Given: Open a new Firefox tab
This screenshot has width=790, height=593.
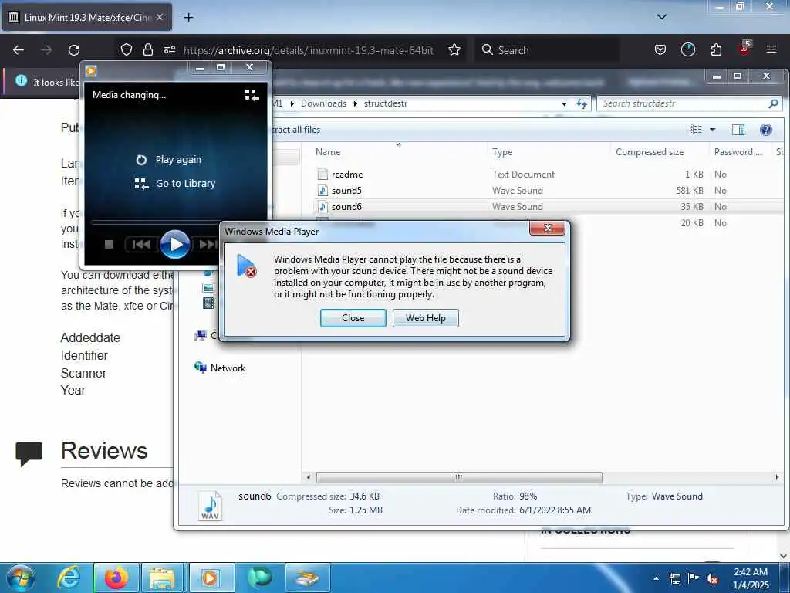Looking at the screenshot, I should pyautogui.click(x=188, y=18).
